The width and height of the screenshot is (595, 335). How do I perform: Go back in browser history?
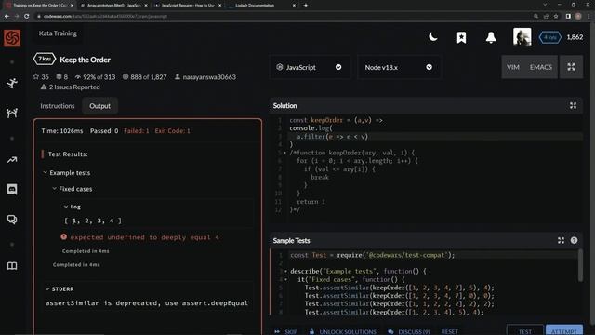(x=7, y=17)
